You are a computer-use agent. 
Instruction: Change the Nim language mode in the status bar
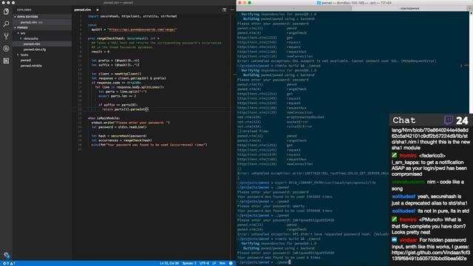pyautogui.click(x=222, y=263)
